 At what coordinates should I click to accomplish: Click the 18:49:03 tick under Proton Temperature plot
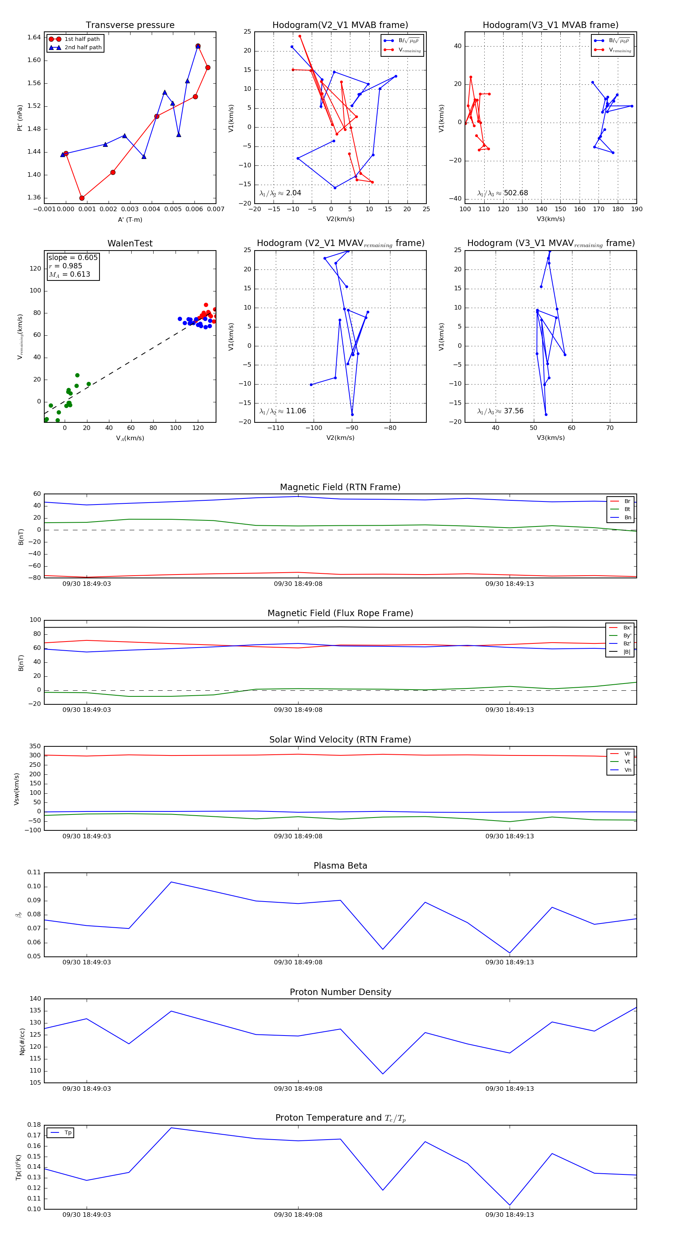coord(87,1215)
